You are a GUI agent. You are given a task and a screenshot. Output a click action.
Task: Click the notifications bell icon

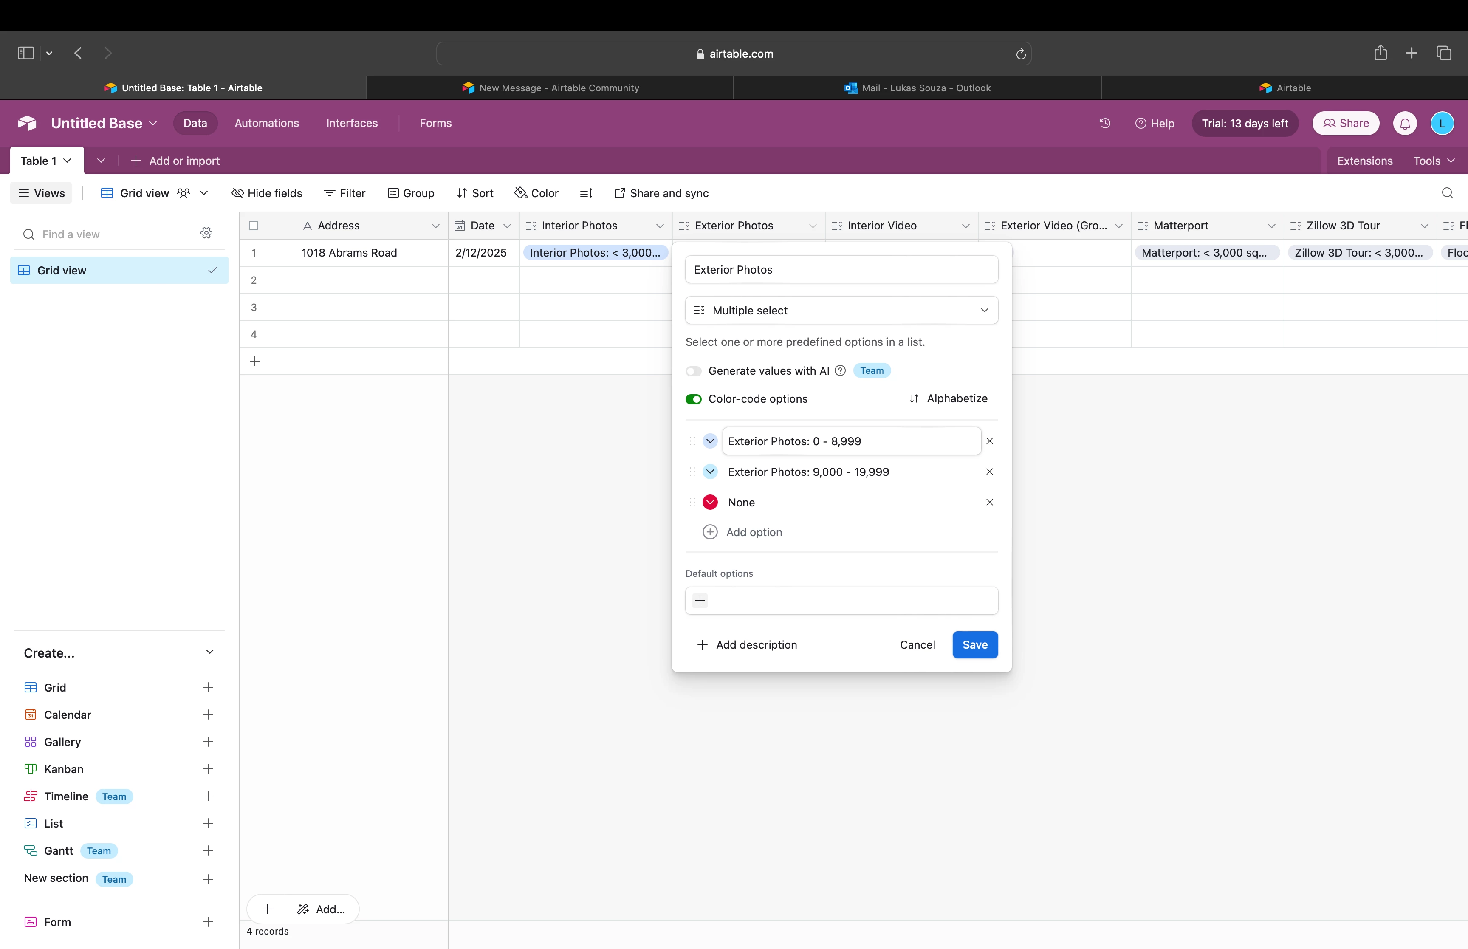[x=1405, y=123]
